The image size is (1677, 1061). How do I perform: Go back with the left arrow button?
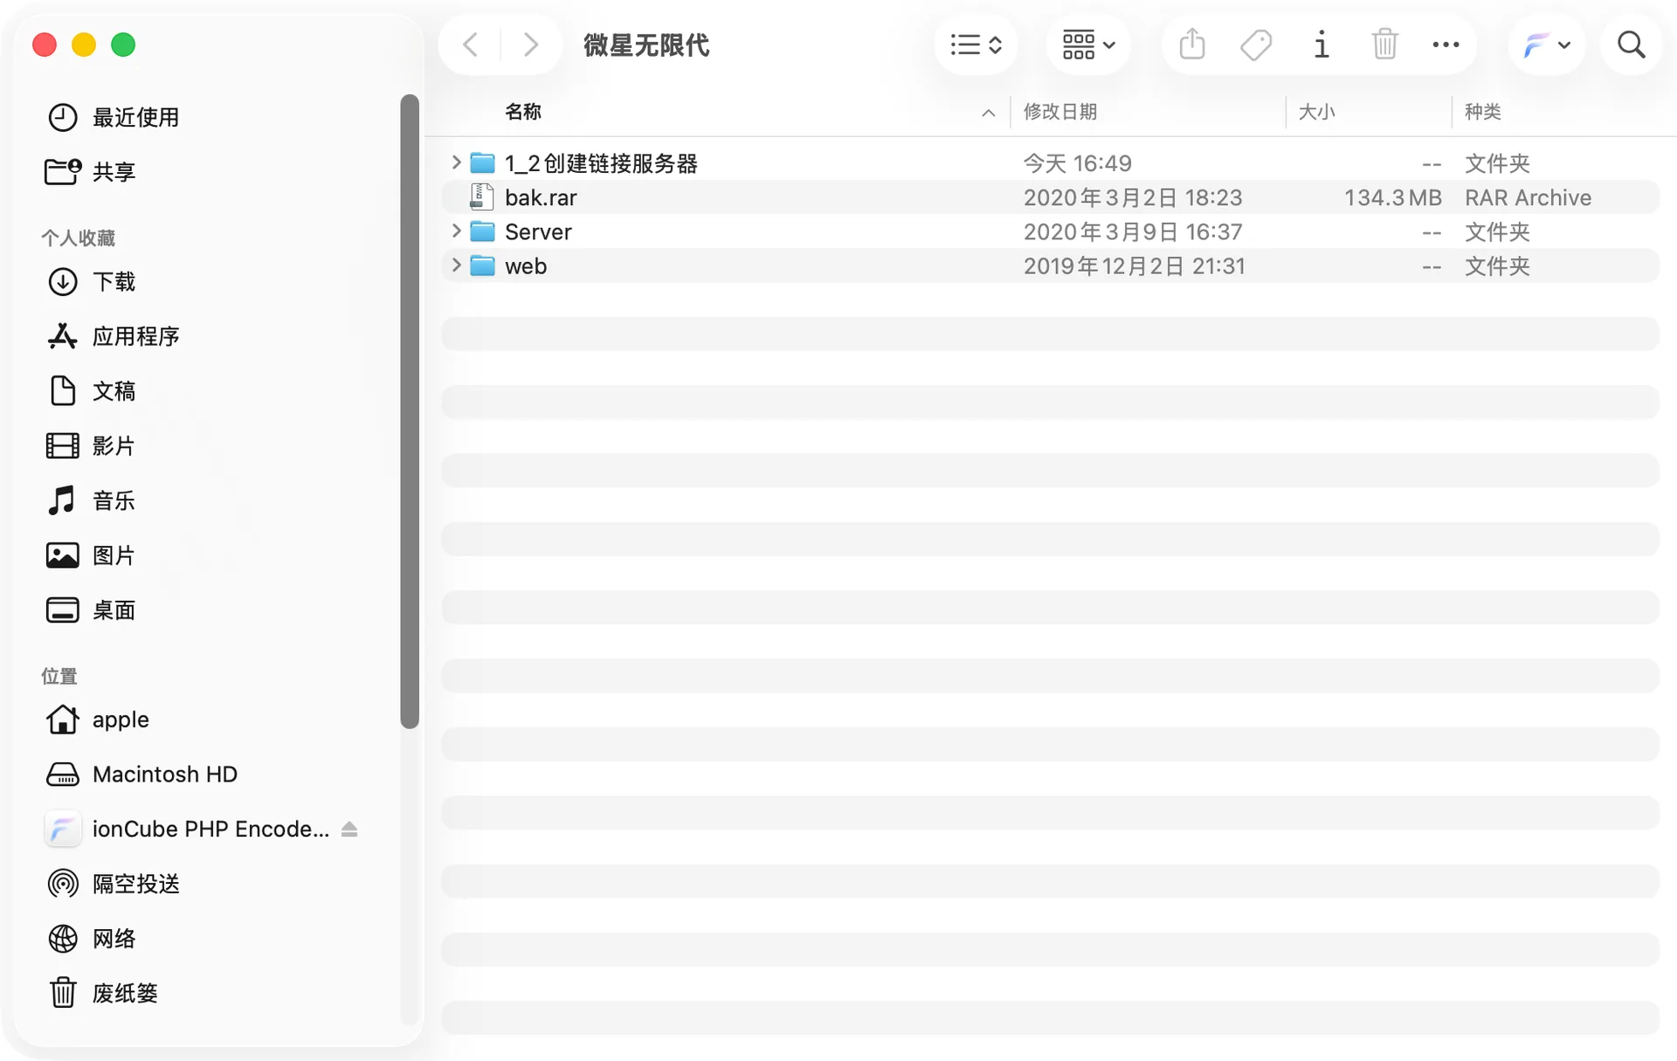[x=470, y=45]
